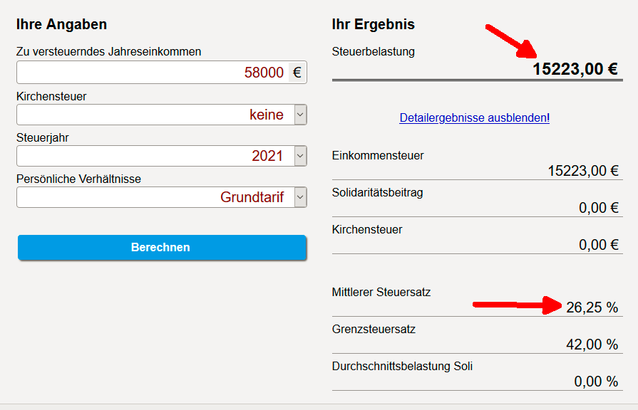Image resolution: width=638 pixels, height=410 pixels.
Task: Click the Ihr Ergebnis heading
Action: 374,25
